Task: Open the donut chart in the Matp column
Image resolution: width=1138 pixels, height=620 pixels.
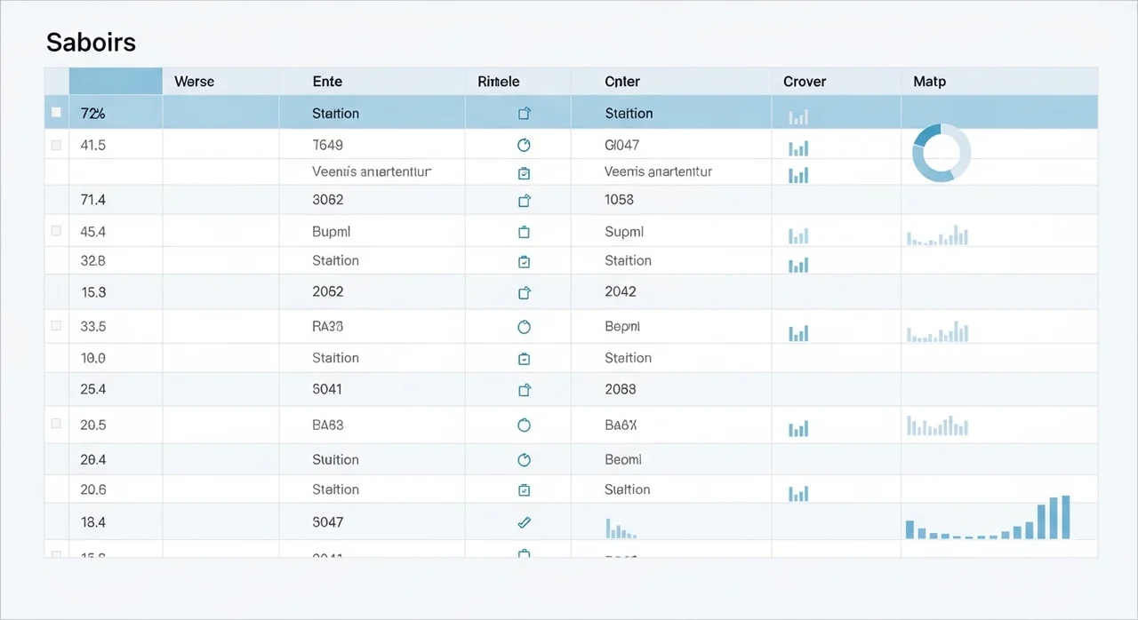Action: coord(942,154)
